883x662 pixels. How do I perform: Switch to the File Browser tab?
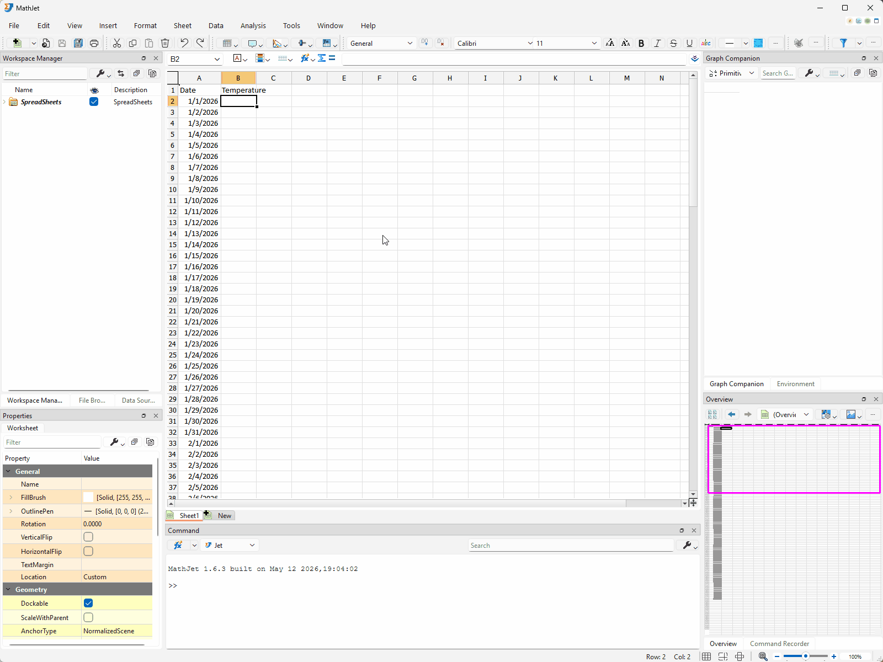pyautogui.click(x=92, y=400)
